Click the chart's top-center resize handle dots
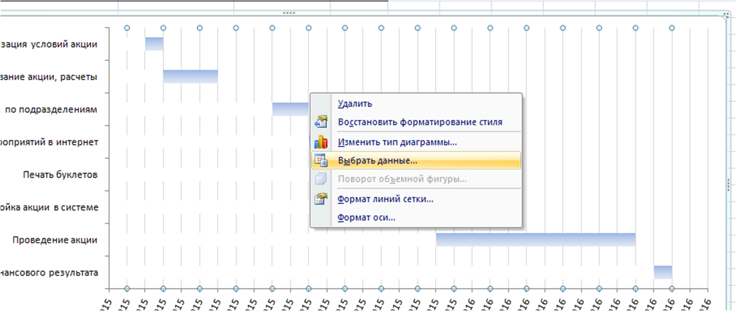Screen dimensions: 736x311 (x=289, y=12)
